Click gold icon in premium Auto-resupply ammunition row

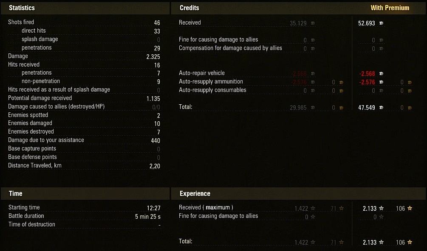coord(410,82)
